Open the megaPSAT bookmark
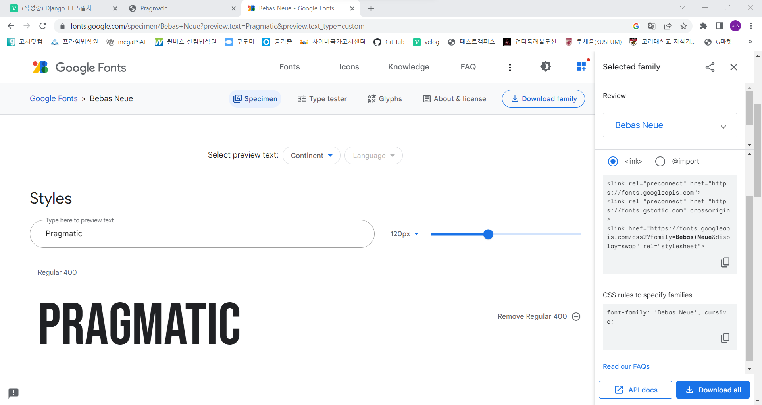The width and height of the screenshot is (762, 405). [x=127, y=42]
